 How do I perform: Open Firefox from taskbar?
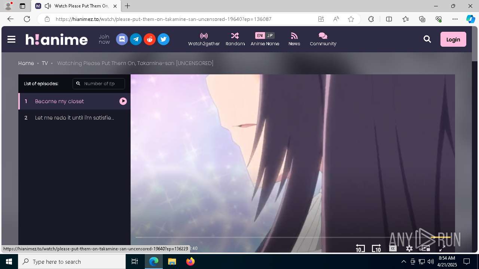(x=190, y=262)
